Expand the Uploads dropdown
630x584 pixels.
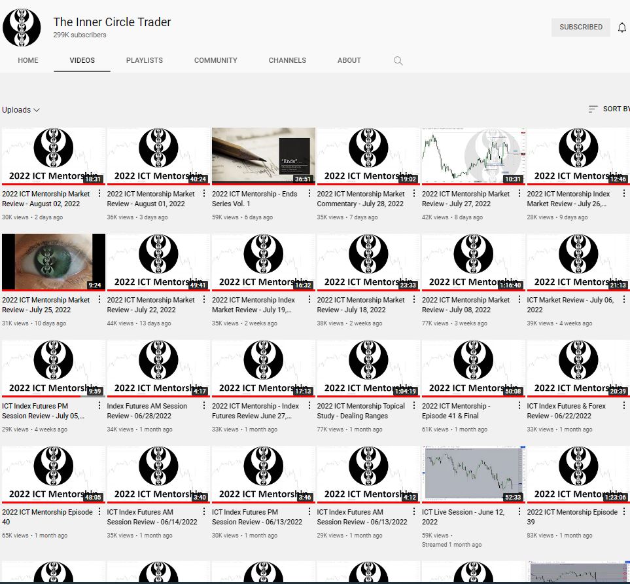tap(20, 110)
